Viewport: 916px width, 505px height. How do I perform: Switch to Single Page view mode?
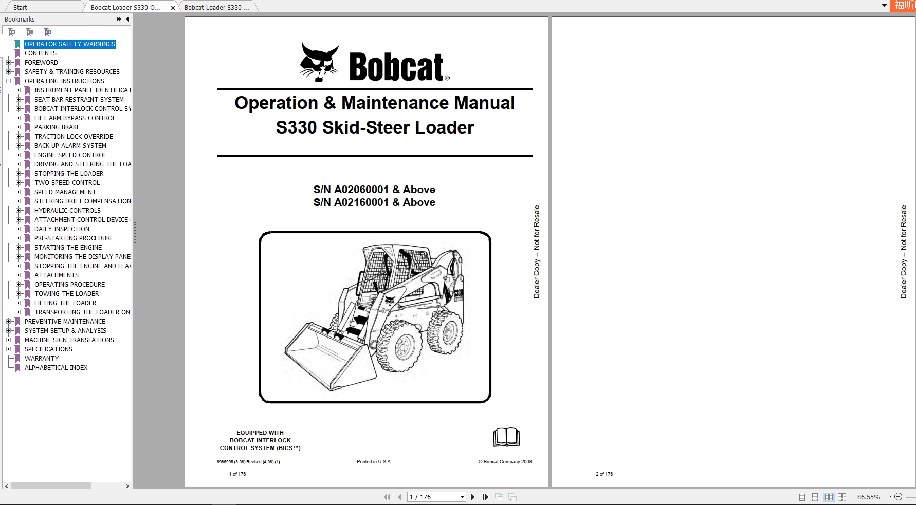click(802, 497)
